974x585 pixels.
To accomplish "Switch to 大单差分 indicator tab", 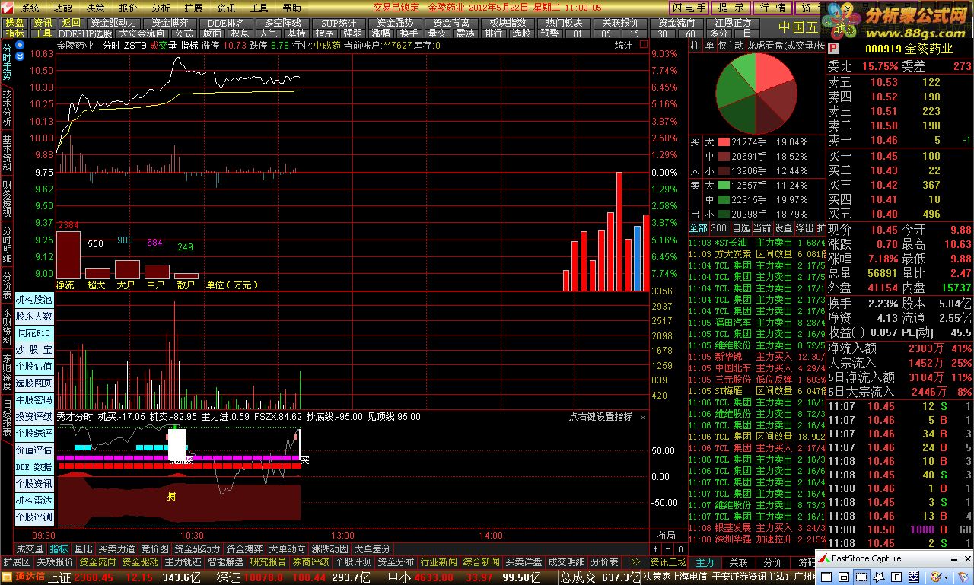I will pos(371,549).
